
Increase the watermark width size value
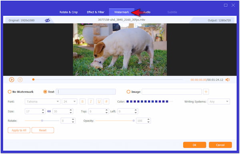click(43, 110)
